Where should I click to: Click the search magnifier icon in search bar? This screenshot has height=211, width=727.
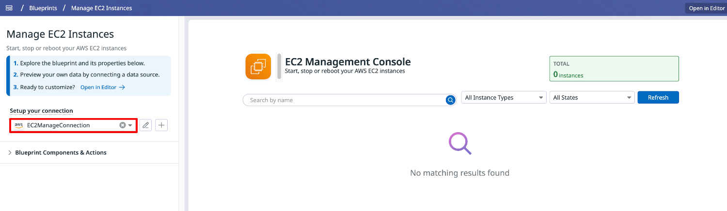click(450, 100)
